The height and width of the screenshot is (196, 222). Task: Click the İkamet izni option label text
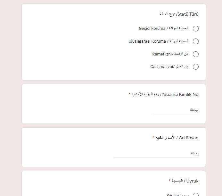click(x=170, y=54)
